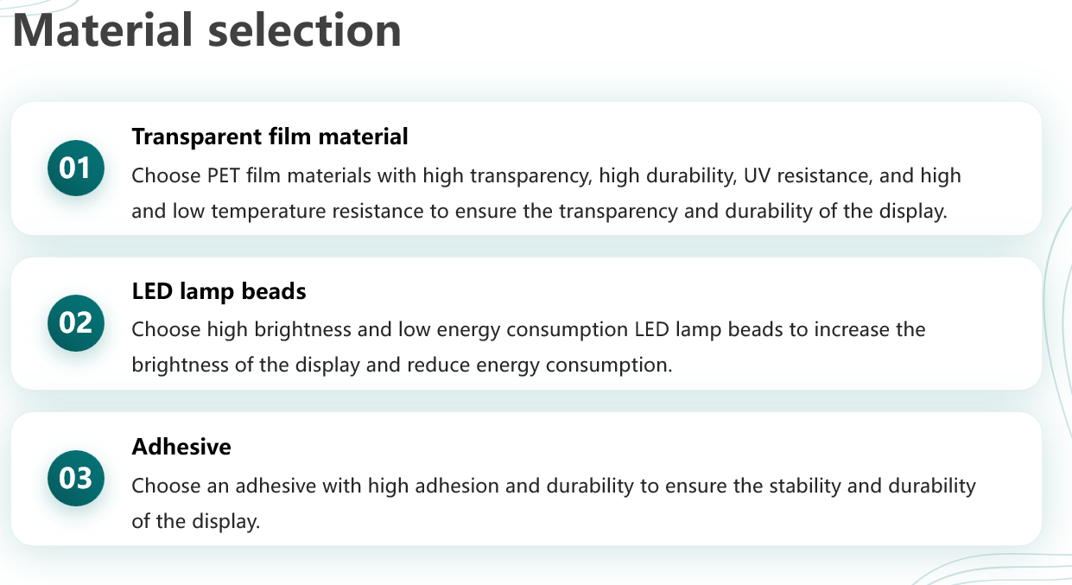Click the 03 numbered circle badge
Image resolution: width=1072 pixels, height=585 pixels.
75,478
